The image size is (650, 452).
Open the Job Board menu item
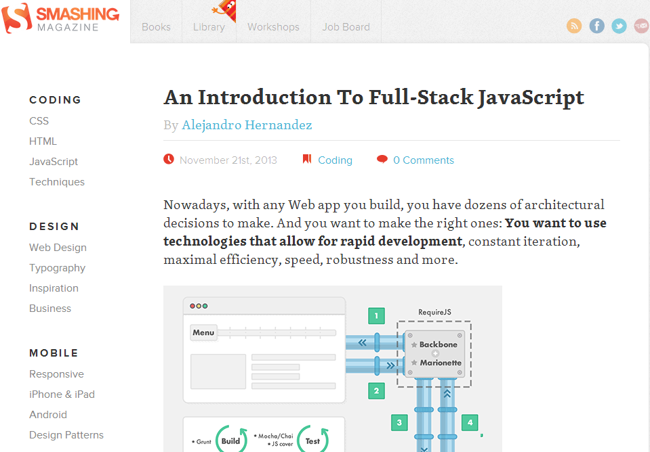(x=346, y=27)
